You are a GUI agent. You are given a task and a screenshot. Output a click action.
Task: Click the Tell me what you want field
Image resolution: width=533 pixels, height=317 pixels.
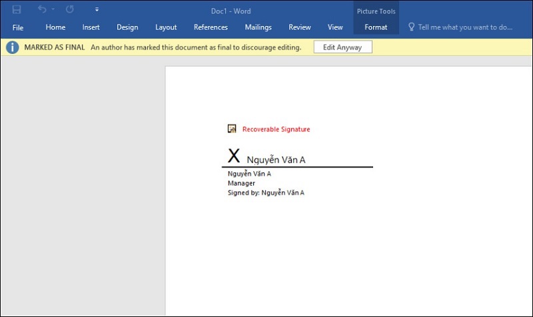click(x=465, y=27)
